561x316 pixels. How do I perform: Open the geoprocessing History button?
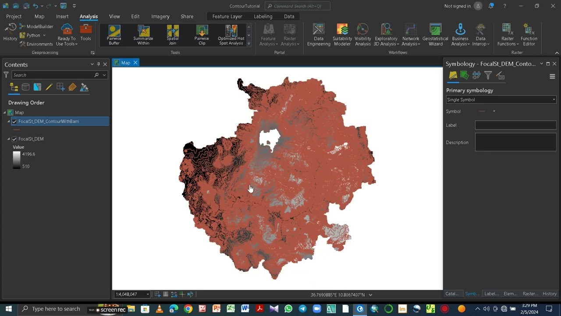(x=10, y=33)
